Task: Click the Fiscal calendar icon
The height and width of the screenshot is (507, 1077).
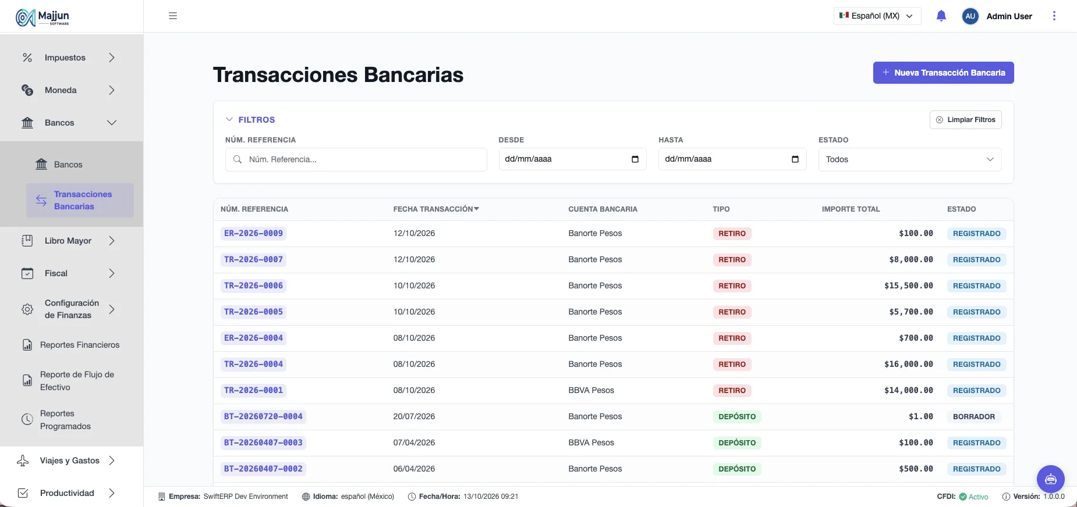Action: pyautogui.click(x=27, y=273)
